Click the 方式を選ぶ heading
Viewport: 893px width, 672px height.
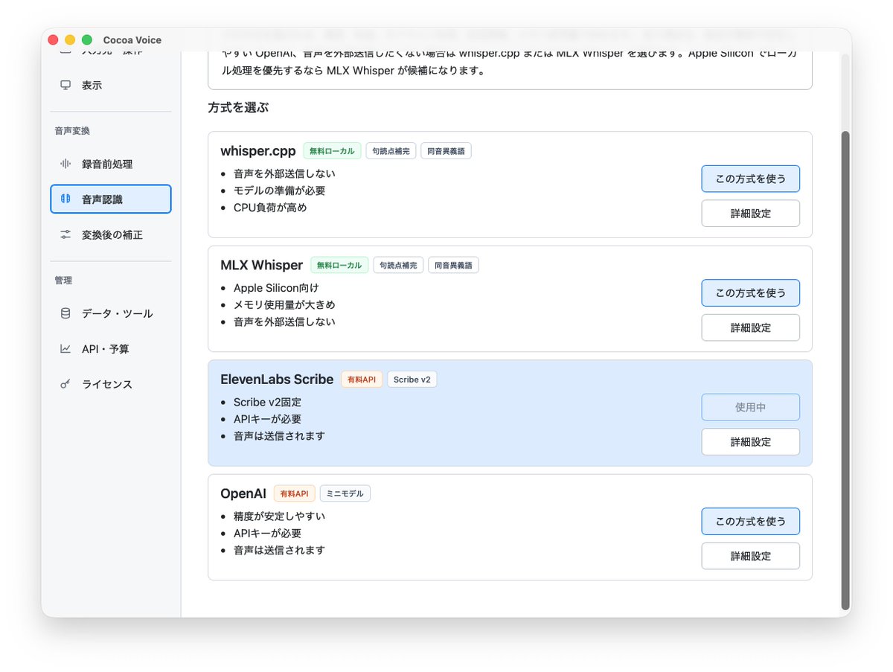[x=238, y=108]
